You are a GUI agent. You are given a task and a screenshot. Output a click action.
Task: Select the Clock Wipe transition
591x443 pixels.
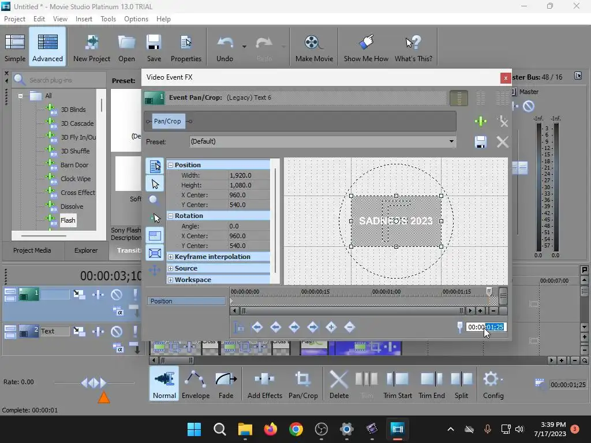tap(75, 179)
